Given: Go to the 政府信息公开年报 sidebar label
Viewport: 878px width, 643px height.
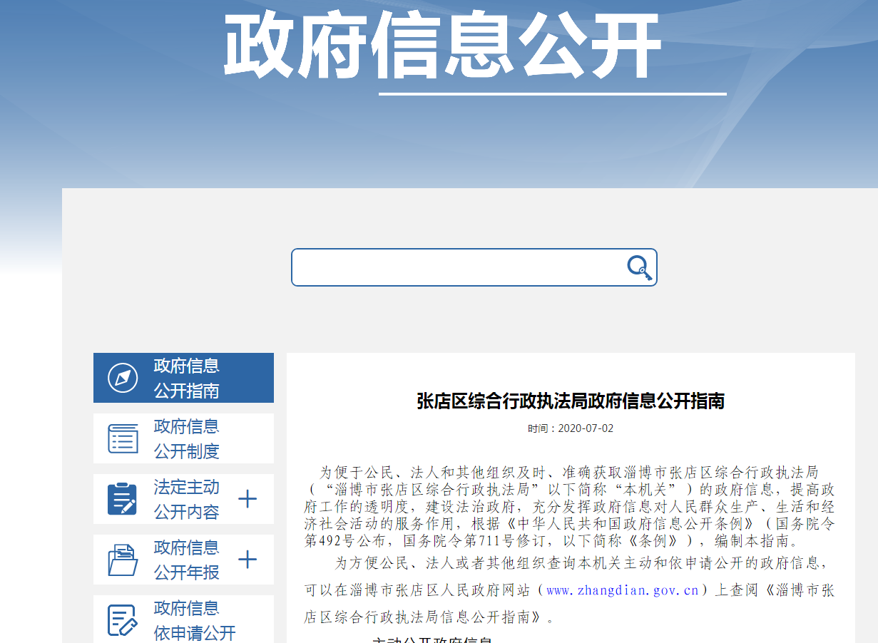Looking at the screenshot, I should [x=186, y=560].
